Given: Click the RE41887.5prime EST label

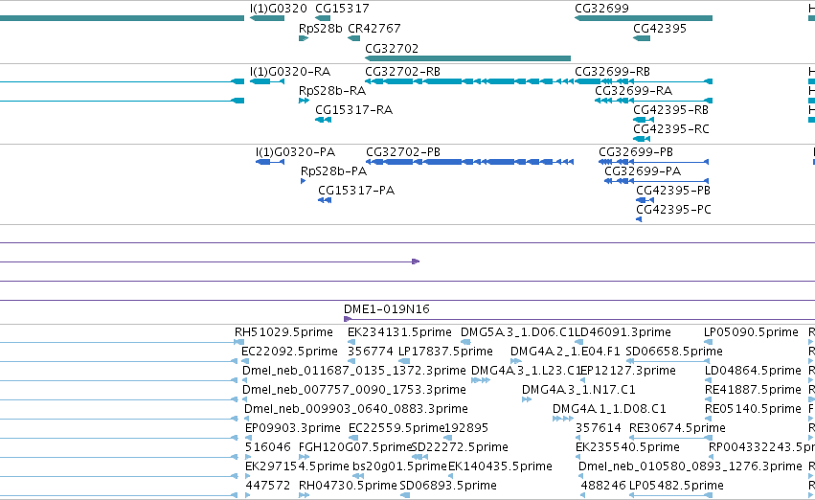Looking at the screenshot, I should coord(753,389).
